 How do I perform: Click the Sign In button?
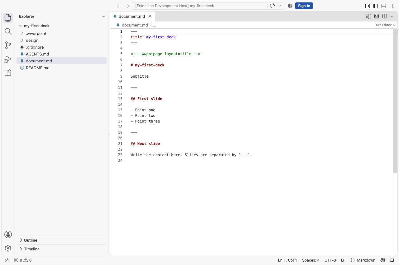(x=304, y=6)
